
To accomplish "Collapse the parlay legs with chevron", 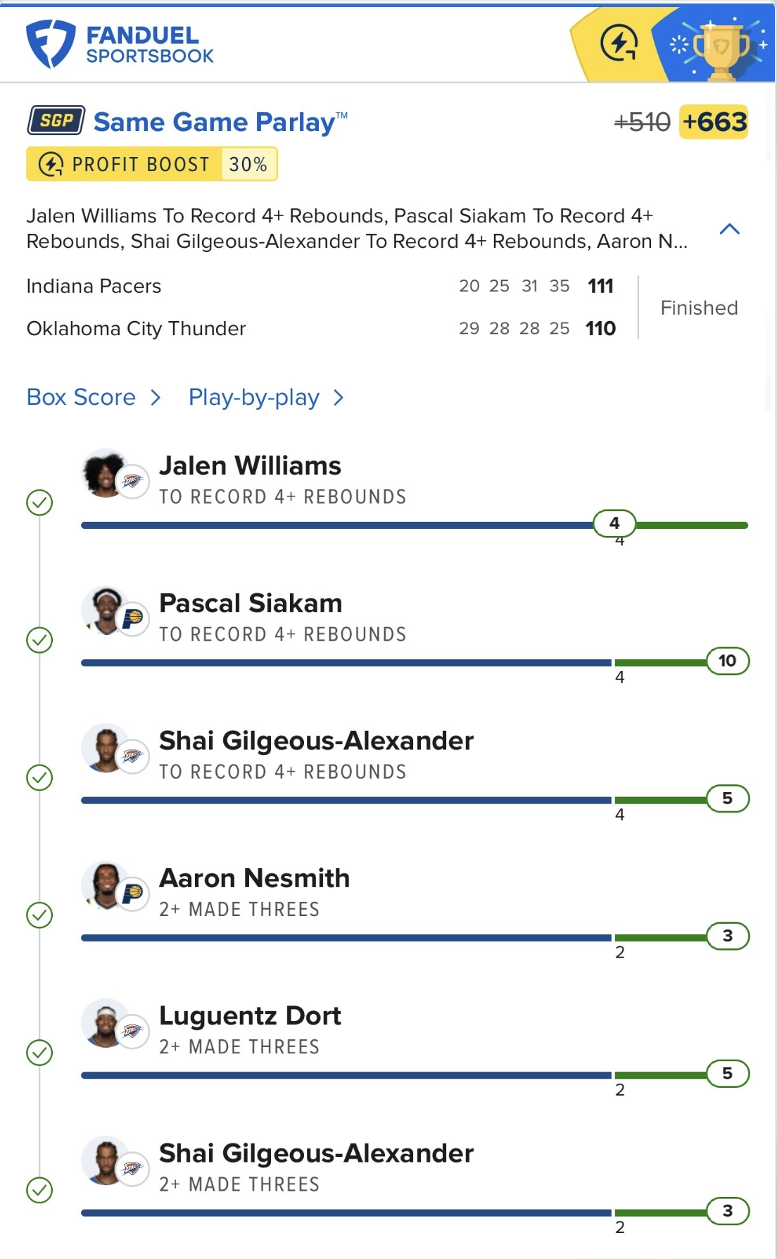I will coord(730,229).
